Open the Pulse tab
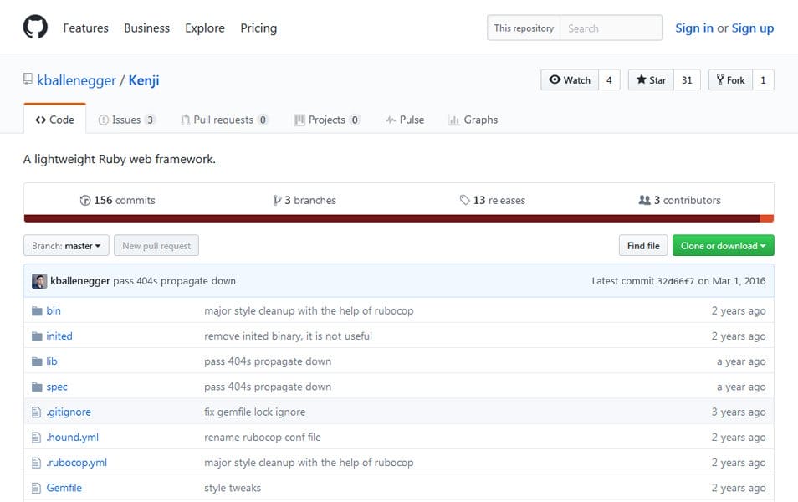The height and width of the screenshot is (502, 798). tap(405, 120)
